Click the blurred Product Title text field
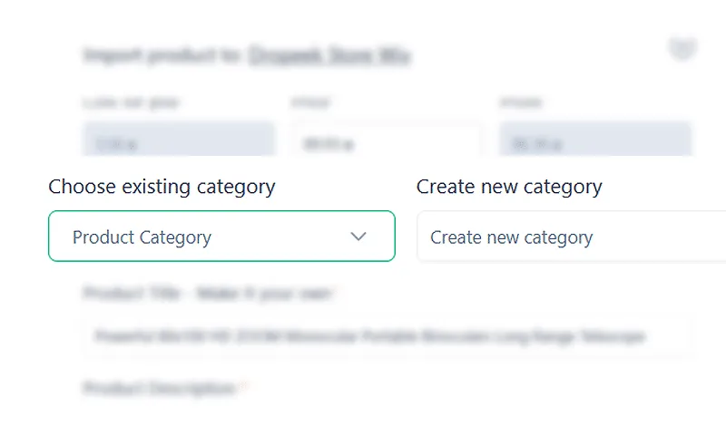Image resolution: width=726 pixels, height=435 pixels. tap(387, 337)
